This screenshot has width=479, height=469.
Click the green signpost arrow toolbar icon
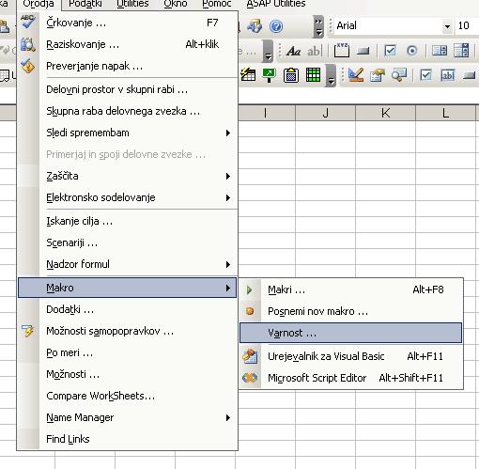269,75
